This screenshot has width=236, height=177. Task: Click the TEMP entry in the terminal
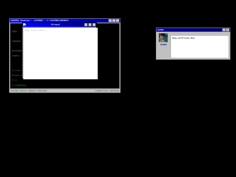(14, 31)
